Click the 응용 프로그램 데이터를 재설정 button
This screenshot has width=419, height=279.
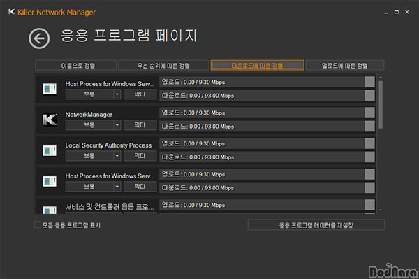coord(316,225)
